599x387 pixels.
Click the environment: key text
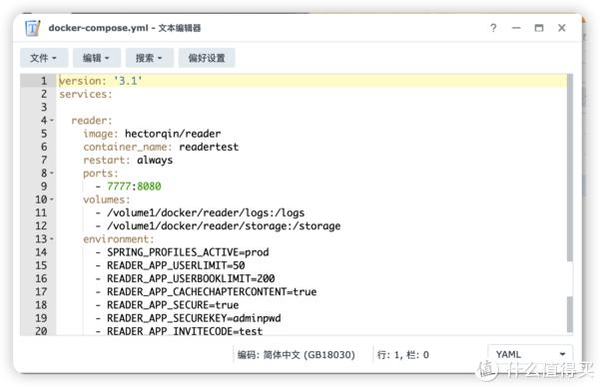[x=119, y=239]
